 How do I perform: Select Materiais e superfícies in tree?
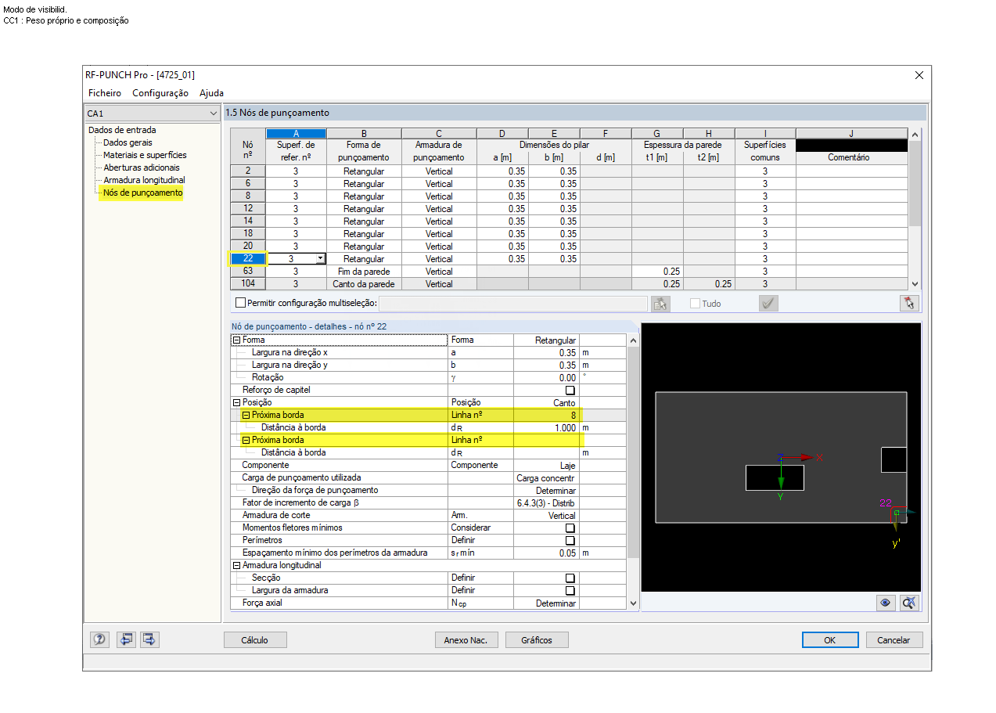[145, 155]
